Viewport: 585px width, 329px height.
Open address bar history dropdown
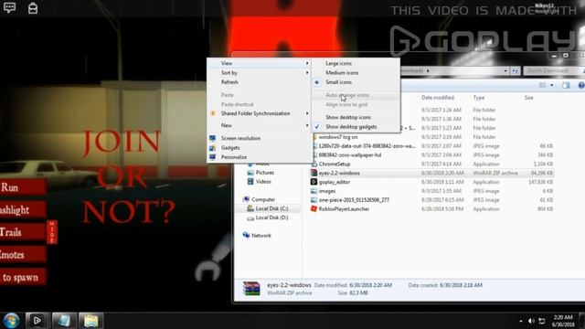coord(505,71)
